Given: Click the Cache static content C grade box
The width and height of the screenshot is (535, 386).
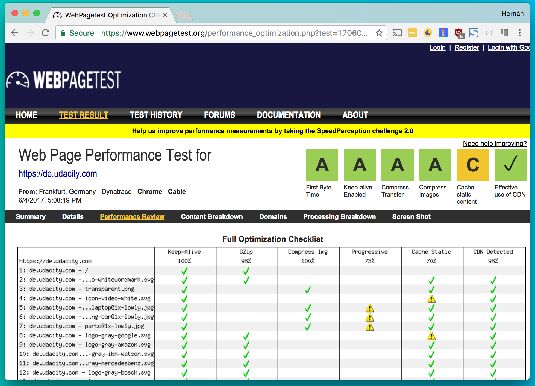Looking at the screenshot, I should click(x=473, y=165).
